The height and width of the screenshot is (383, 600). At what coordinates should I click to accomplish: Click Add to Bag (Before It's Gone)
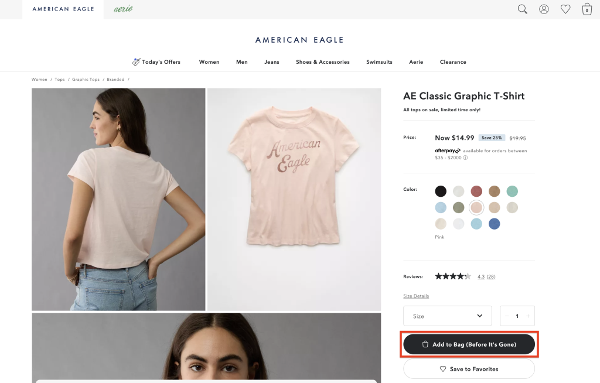tap(469, 344)
